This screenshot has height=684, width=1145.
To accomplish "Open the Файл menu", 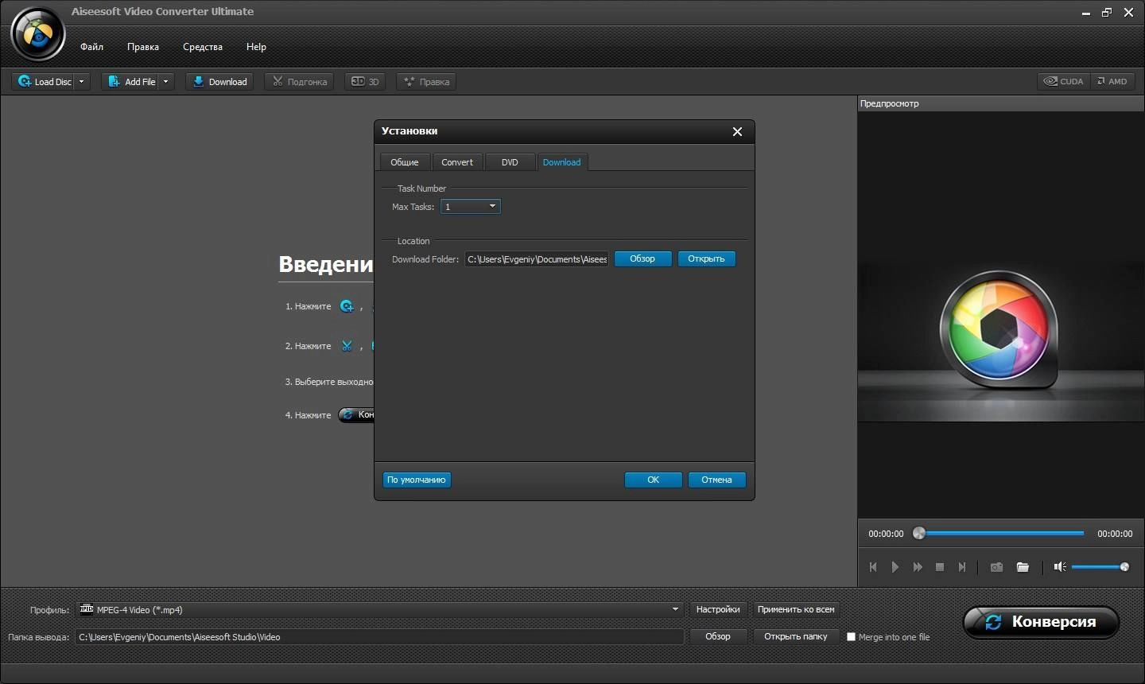I will point(91,47).
